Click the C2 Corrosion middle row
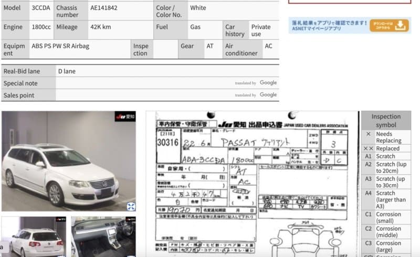The width and height of the screenshot is (420, 257). click(x=386, y=232)
